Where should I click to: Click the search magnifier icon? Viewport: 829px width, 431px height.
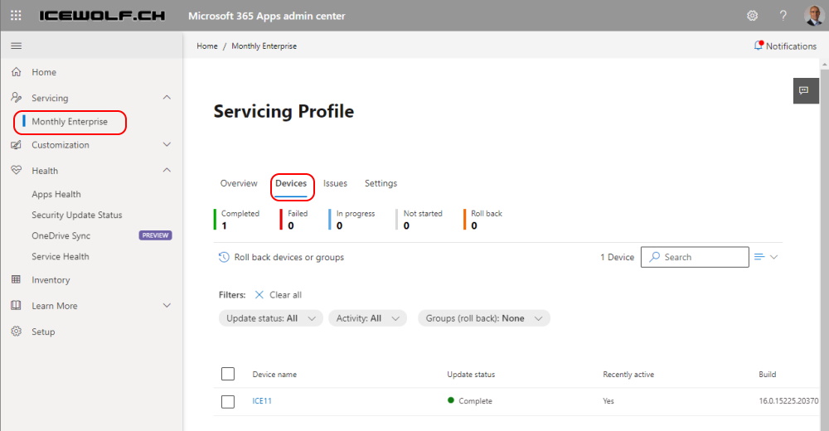click(655, 256)
